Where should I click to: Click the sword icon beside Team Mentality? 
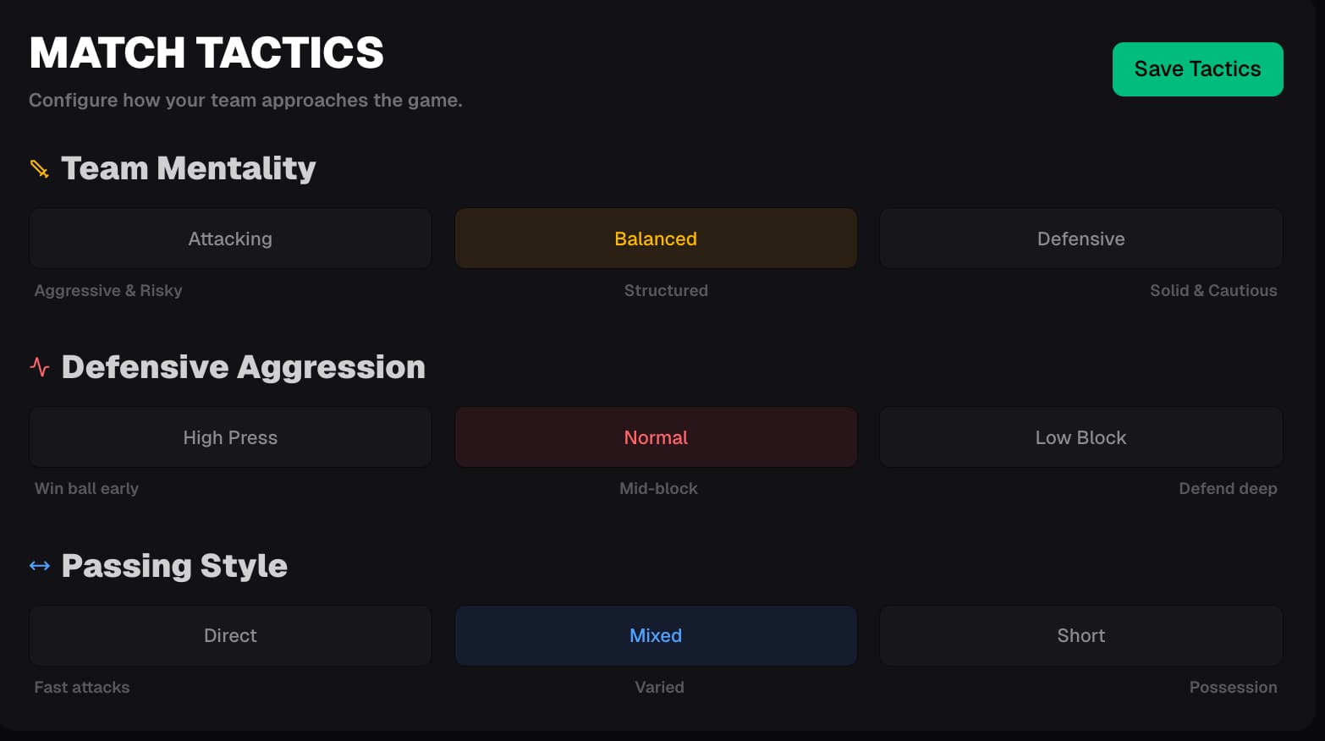(x=39, y=168)
